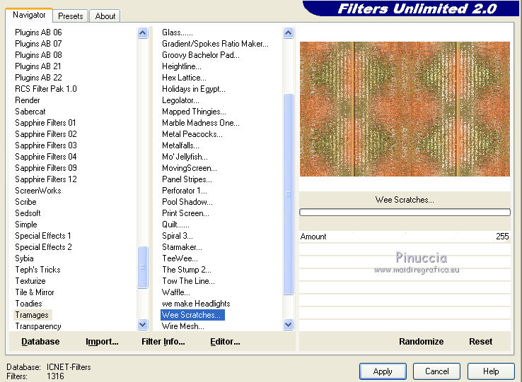The image size is (522, 382).
Task: Choose Gradient/Spokes Ratio Maker... filter
Action: (x=215, y=44)
